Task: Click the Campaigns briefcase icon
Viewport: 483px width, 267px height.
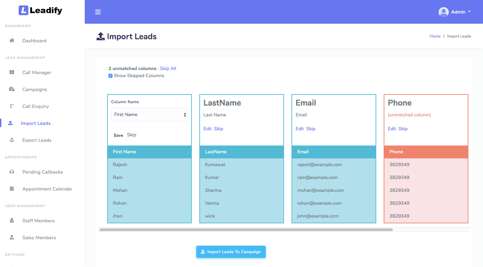Action: click(x=12, y=89)
